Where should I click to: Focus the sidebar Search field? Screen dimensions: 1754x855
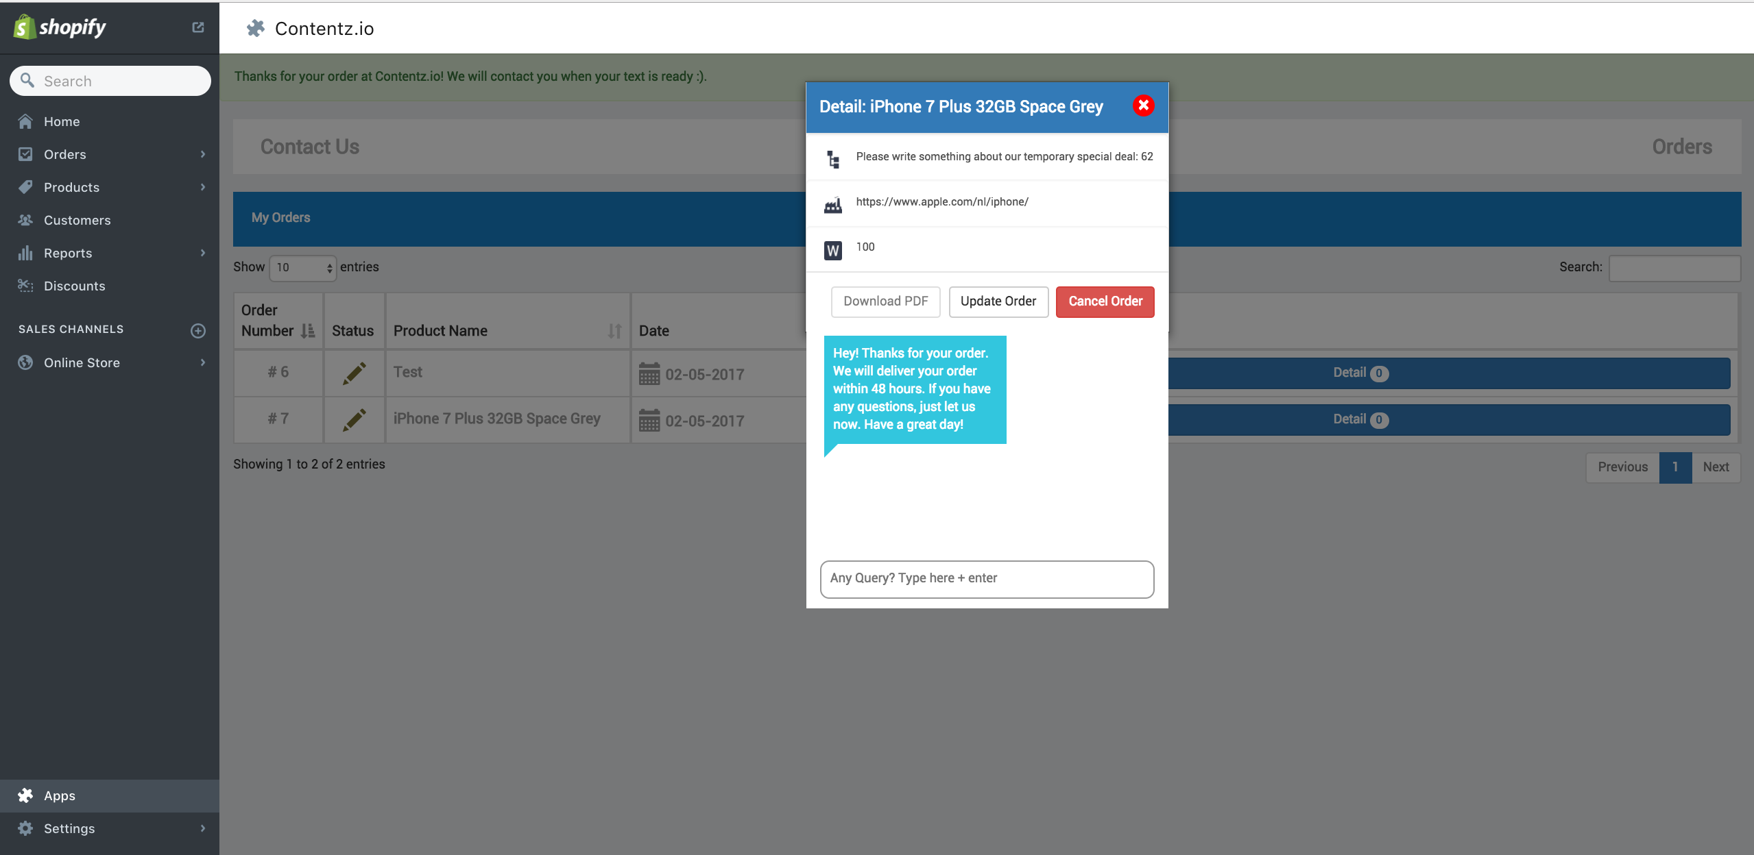[110, 81]
